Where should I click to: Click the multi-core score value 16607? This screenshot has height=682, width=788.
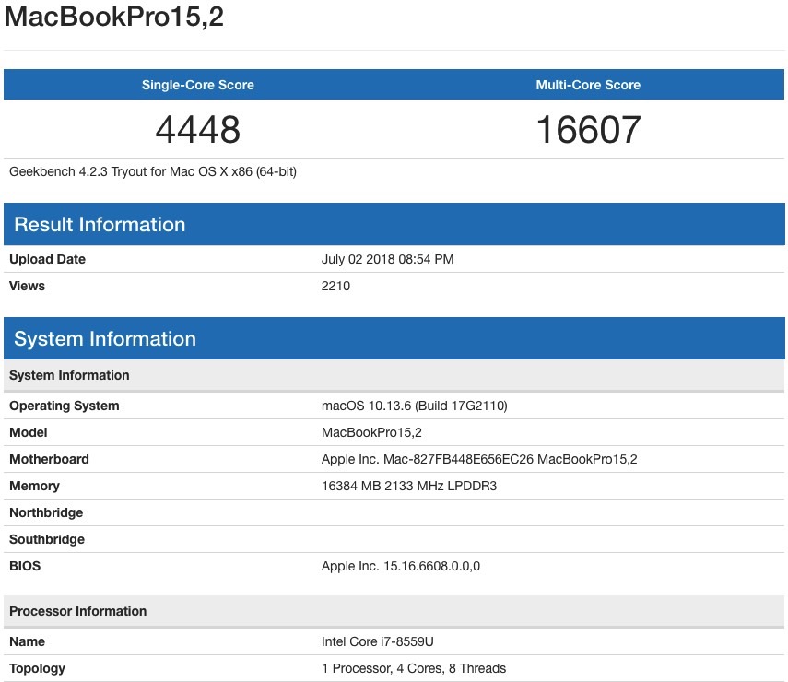pyautogui.click(x=589, y=130)
